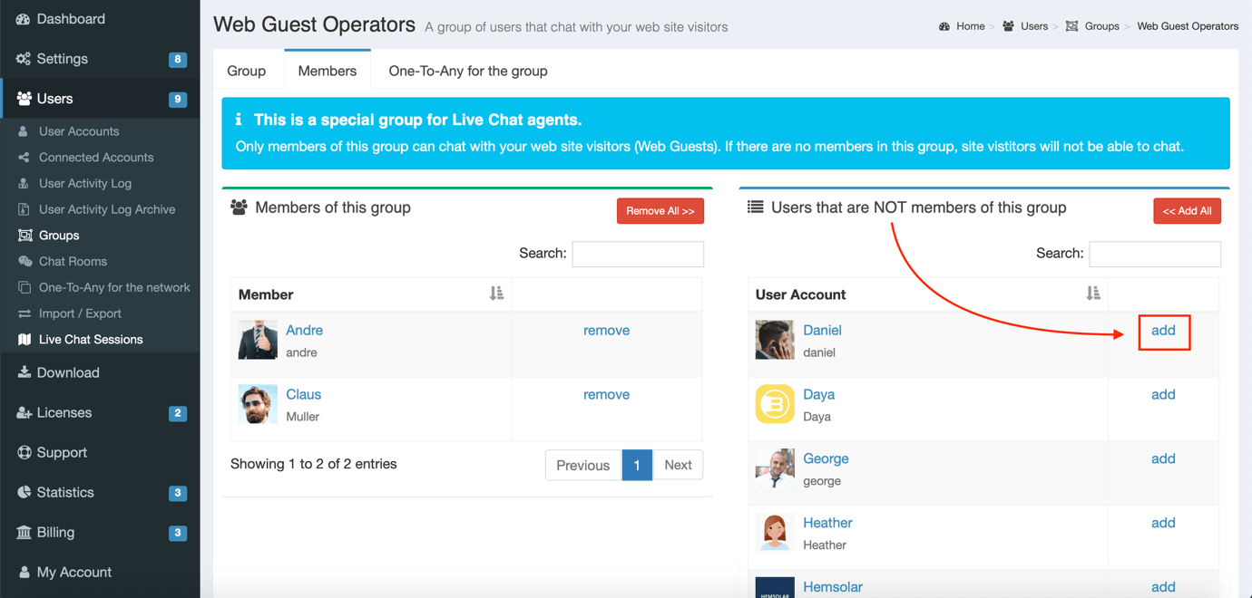
Task: Click the Groups breadcrumb icon
Action: (1071, 26)
